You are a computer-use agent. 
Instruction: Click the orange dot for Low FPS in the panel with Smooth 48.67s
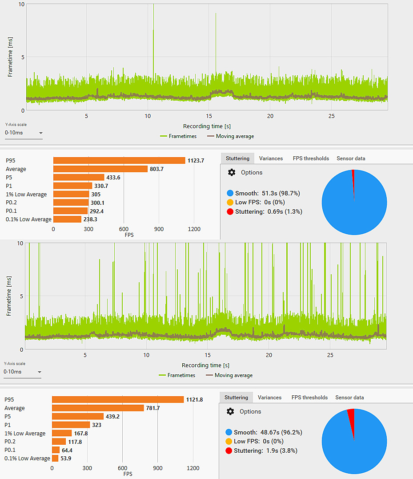point(229,442)
